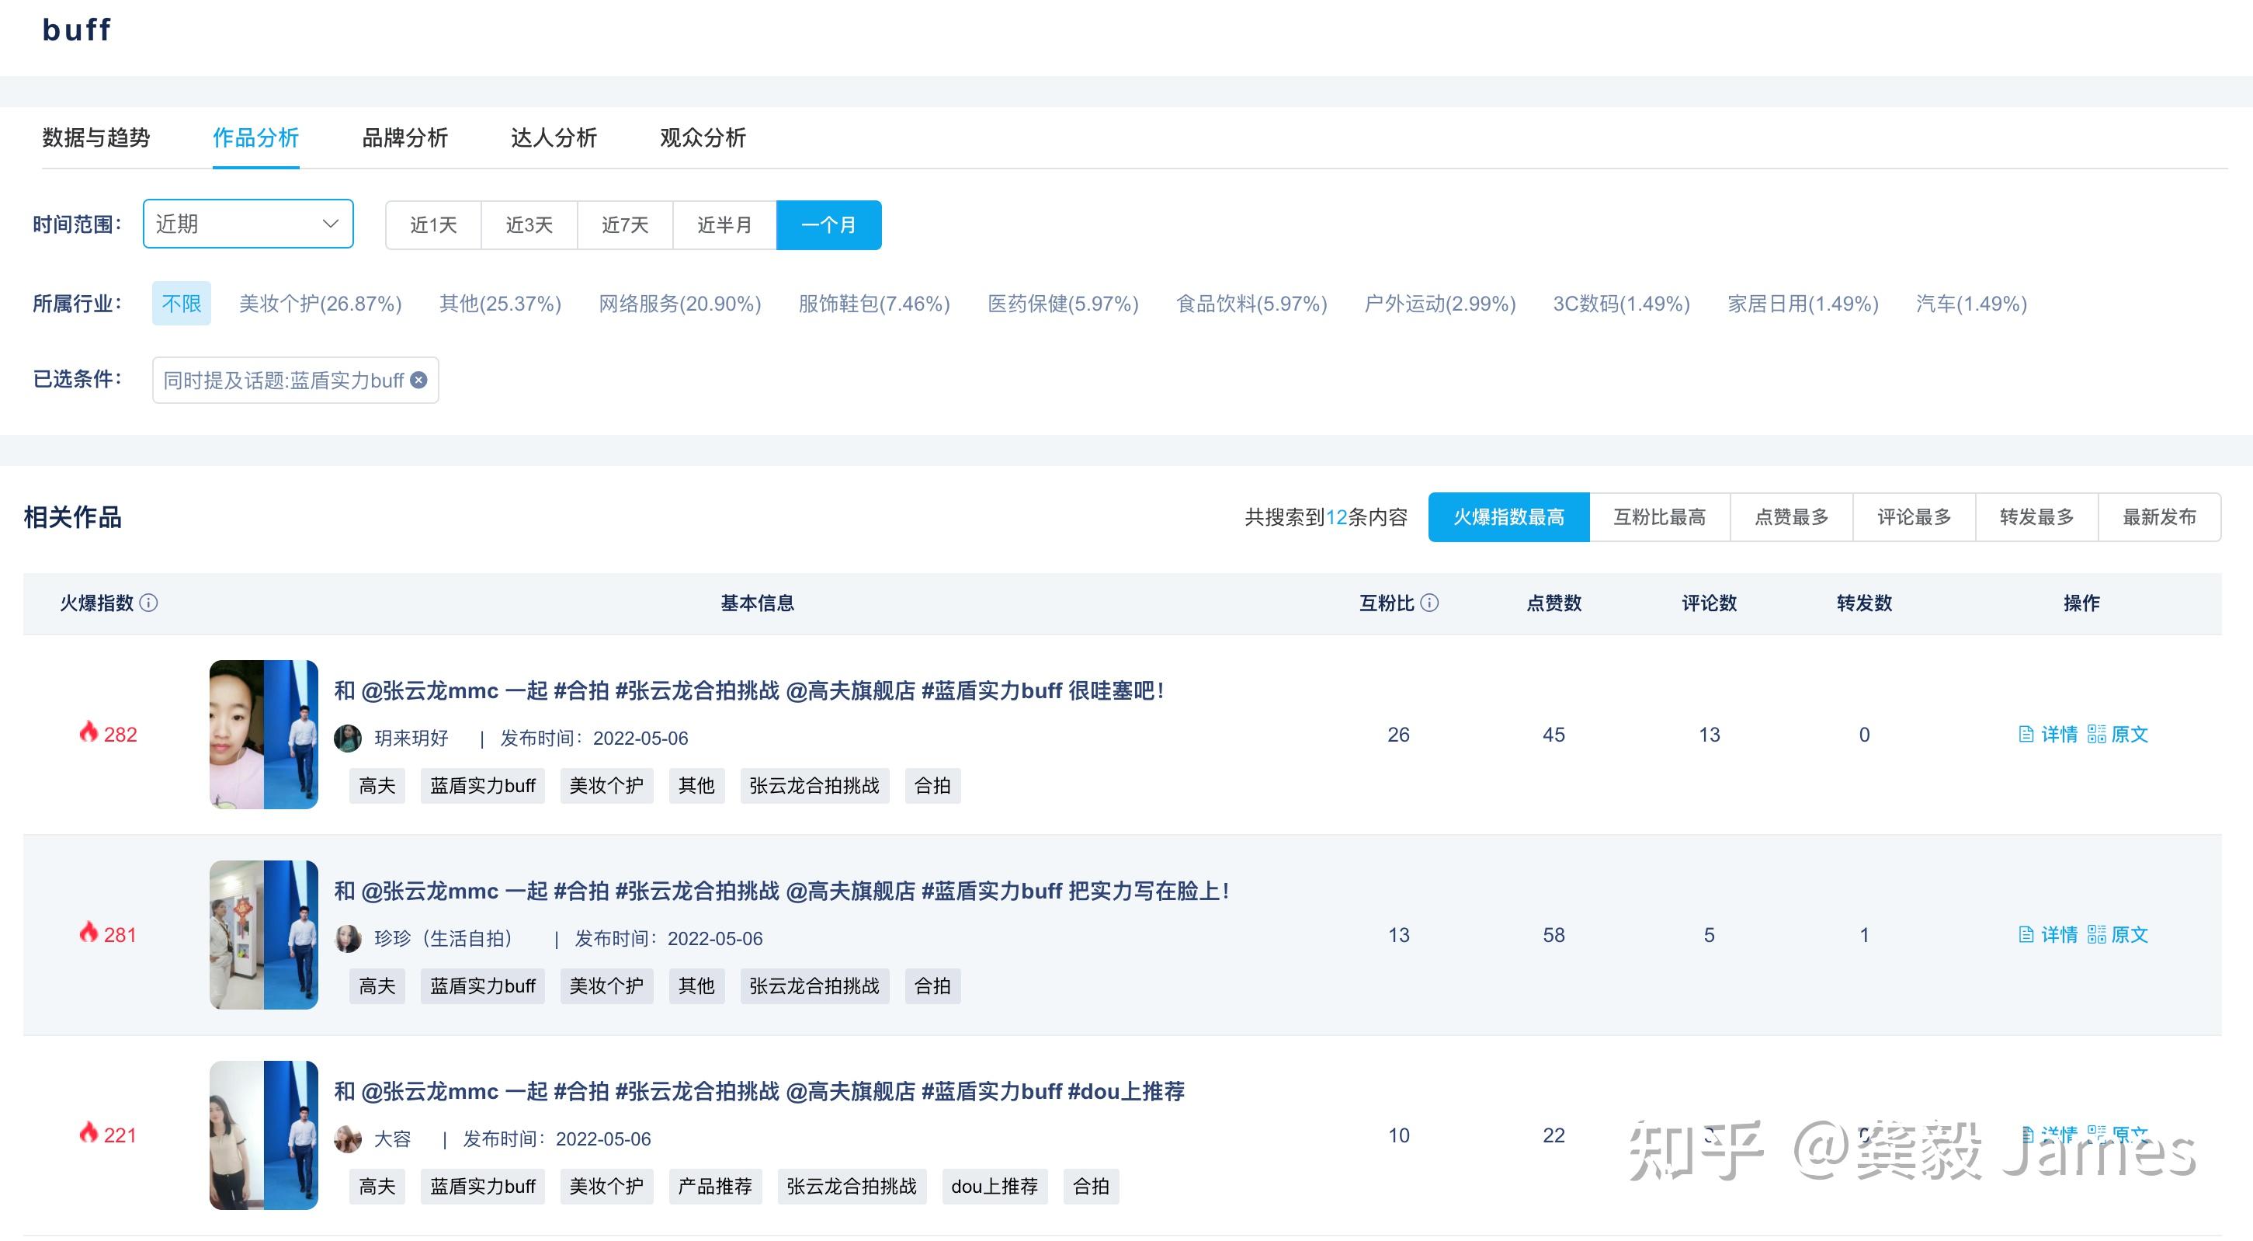Select the 近7天 time filter
2253x1241 pixels.
(624, 225)
